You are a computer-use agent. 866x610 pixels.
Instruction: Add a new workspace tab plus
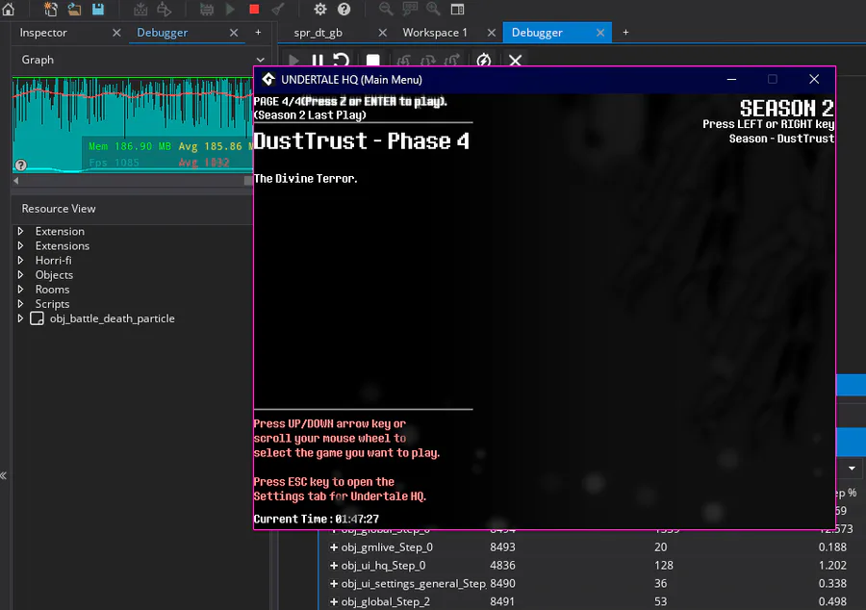tap(625, 33)
